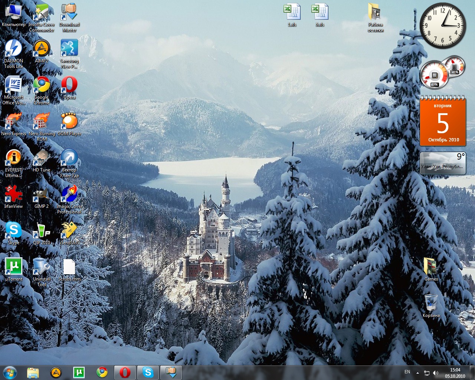This screenshot has width=475, height=380.
Task: Click the Opera button in the taskbar
Action: click(x=125, y=372)
